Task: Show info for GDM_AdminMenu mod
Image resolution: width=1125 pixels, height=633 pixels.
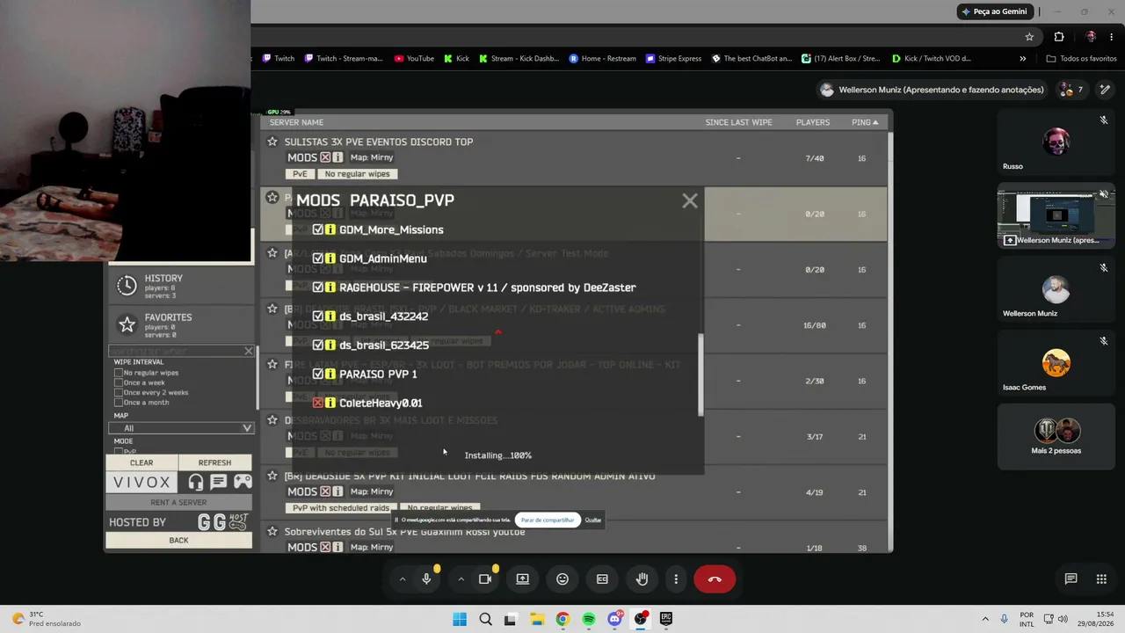Action: click(330, 258)
